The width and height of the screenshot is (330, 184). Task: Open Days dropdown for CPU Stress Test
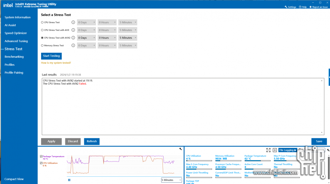pyautogui.click(x=87, y=22)
